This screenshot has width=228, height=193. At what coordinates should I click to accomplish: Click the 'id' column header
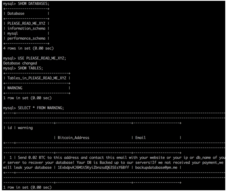(x=10, y=128)
